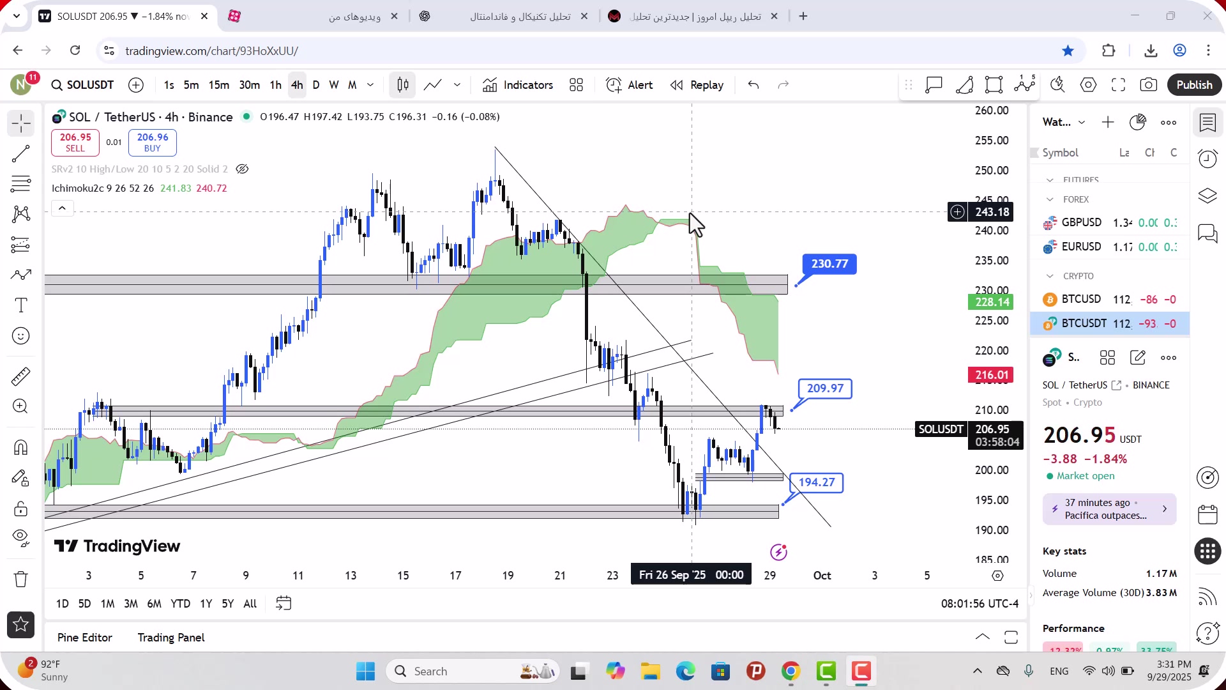
Task: Click the 206.96 BUY button
Action: click(153, 142)
